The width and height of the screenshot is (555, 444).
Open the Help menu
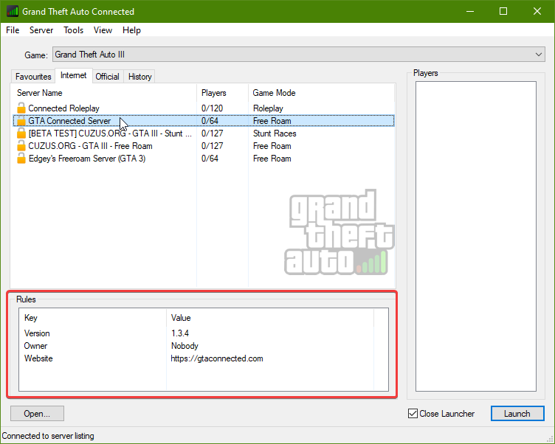131,30
